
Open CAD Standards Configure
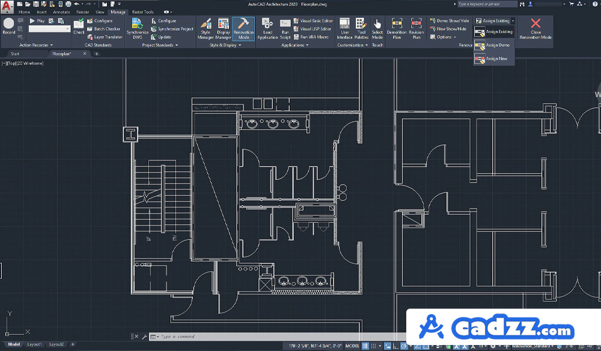[100, 20]
